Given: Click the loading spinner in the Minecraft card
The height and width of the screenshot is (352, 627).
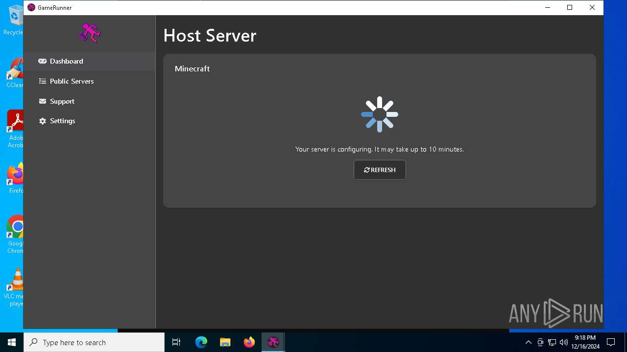Looking at the screenshot, I should (x=380, y=114).
